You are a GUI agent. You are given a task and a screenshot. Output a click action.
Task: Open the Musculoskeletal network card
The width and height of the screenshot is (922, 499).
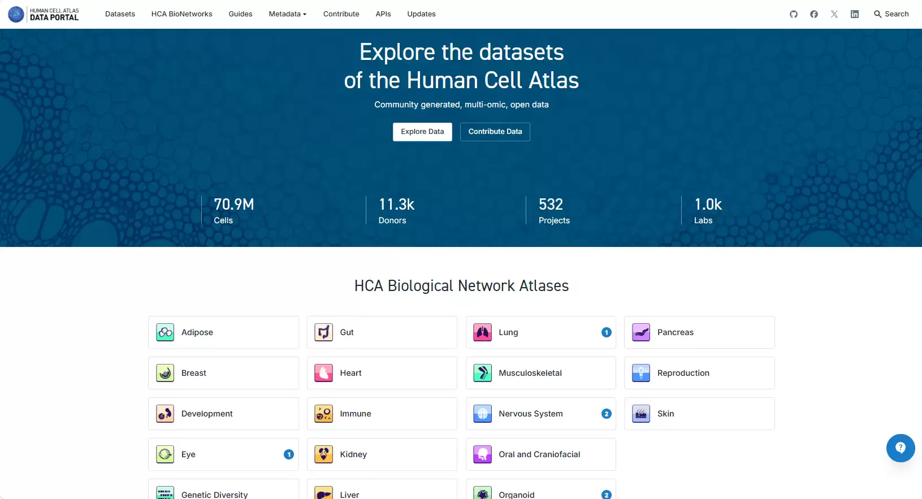(541, 373)
